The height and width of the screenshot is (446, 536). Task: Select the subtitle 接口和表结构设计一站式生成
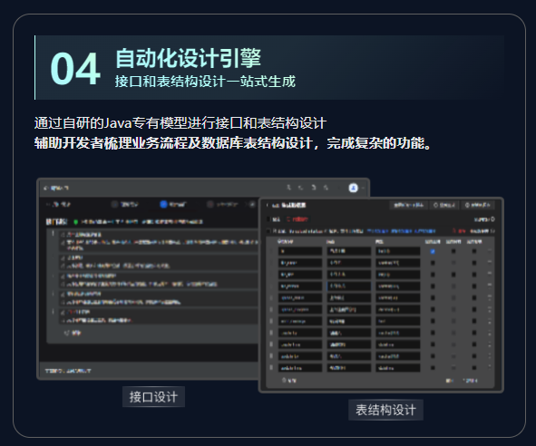pyautogui.click(x=205, y=82)
